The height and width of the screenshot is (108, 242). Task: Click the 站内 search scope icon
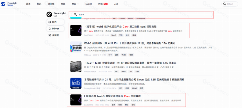(x=50, y=22)
